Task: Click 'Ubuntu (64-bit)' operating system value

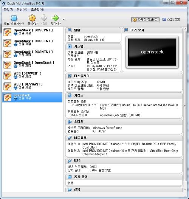Action: 94,40
